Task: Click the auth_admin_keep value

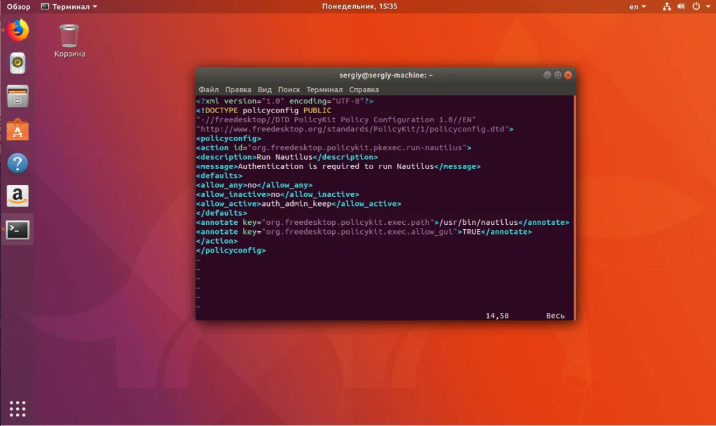Action: [x=296, y=204]
